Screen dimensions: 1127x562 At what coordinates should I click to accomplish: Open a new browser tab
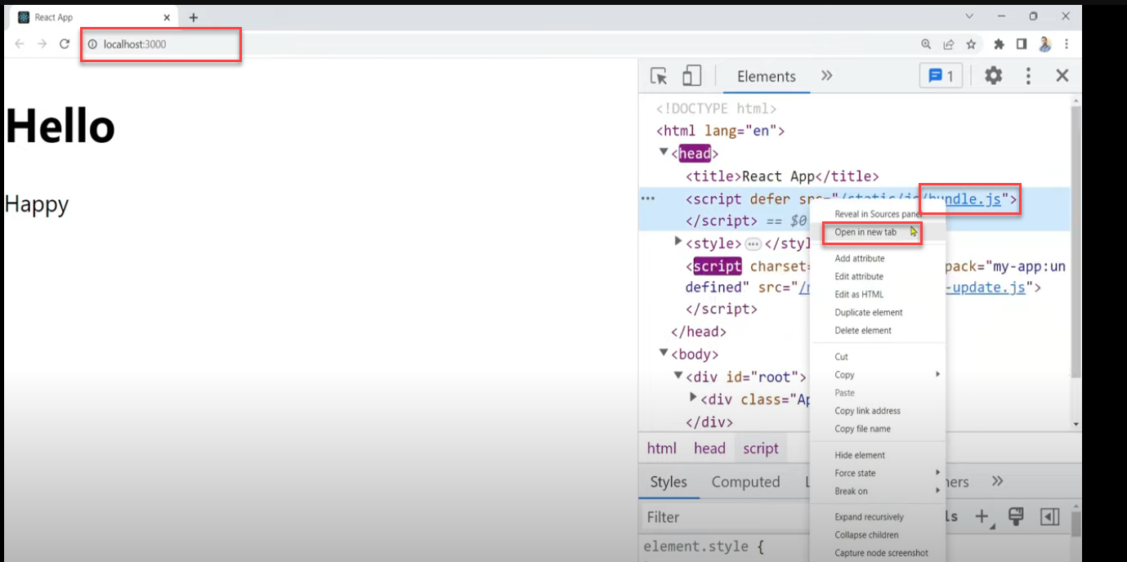point(194,17)
